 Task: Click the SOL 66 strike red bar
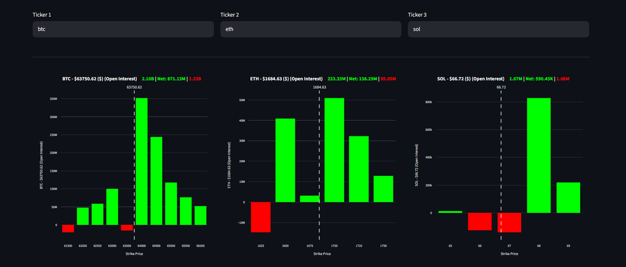[480, 222]
